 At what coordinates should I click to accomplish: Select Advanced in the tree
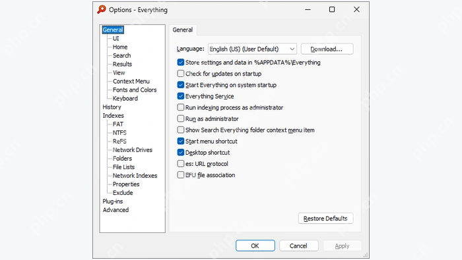tap(115, 210)
